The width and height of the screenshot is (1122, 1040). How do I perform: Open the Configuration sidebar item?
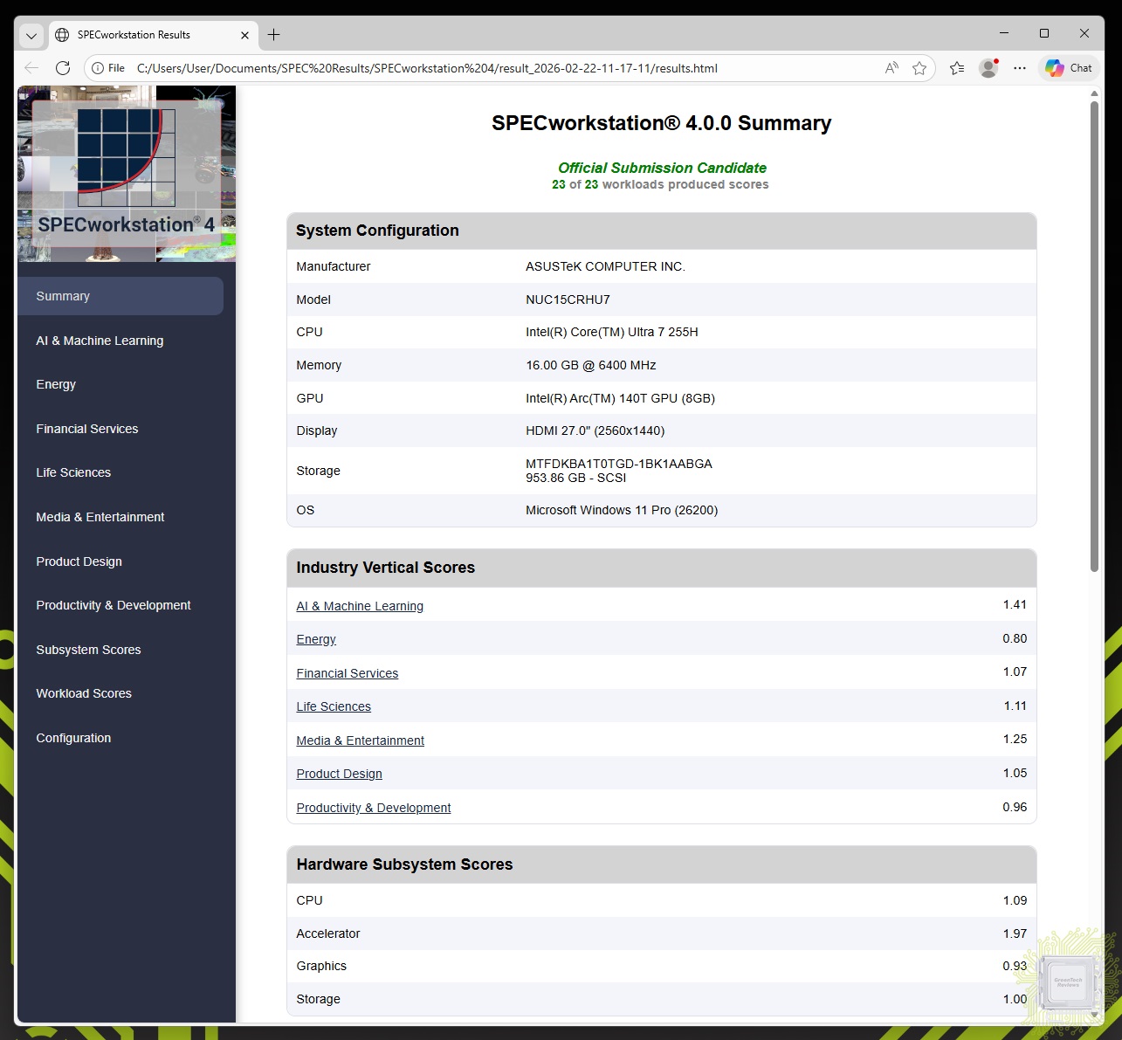pyautogui.click(x=73, y=738)
